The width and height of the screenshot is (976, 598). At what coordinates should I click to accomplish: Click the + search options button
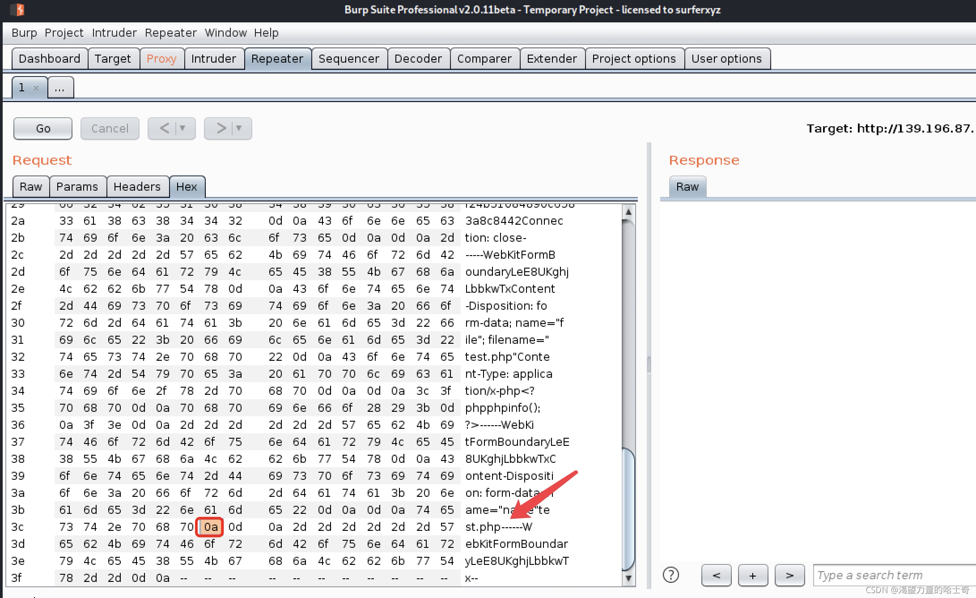(x=753, y=575)
